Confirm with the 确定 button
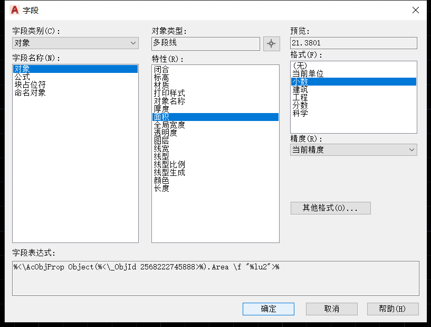This screenshot has width=431, height=327. coord(269,309)
